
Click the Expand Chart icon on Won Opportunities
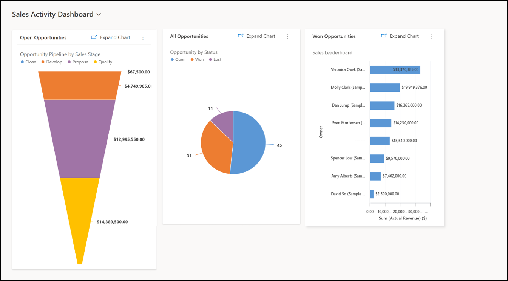(384, 36)
